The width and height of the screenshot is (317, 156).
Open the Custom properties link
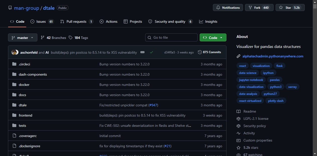pyautogui.click(x=254, y=140)
